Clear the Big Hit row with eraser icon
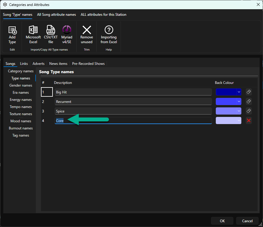Screen dimensions: 263x227 (x=249, y=92)
